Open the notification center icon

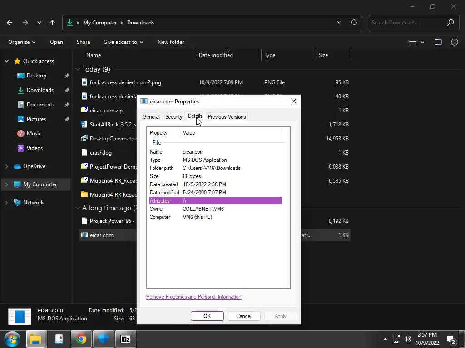pyautogui.click(x=451, y=340)
